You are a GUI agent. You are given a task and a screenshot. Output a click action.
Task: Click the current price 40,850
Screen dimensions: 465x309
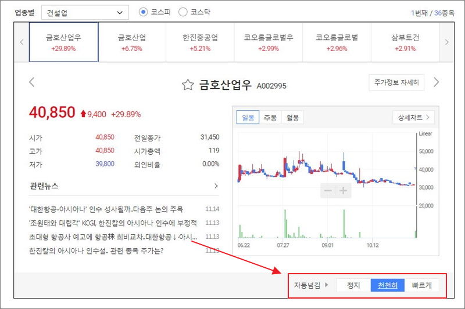[x=52, y=112]
